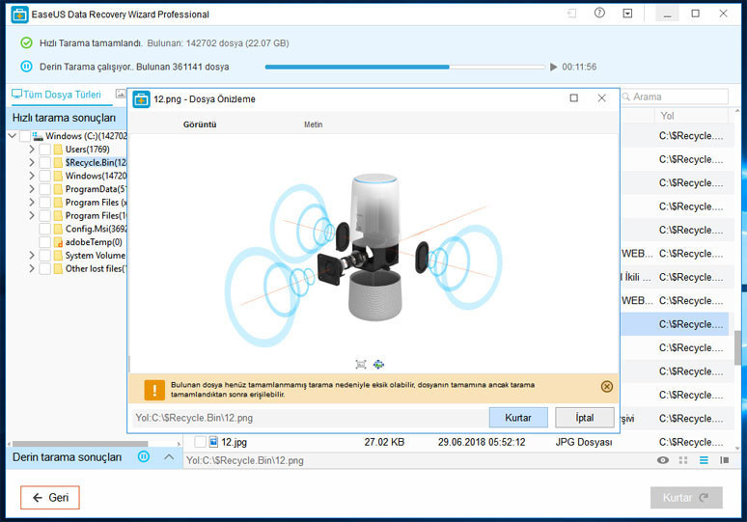Click the Windows (C:) drive icon
Screen dimensions: 747x522
click(x=38, y=136)
